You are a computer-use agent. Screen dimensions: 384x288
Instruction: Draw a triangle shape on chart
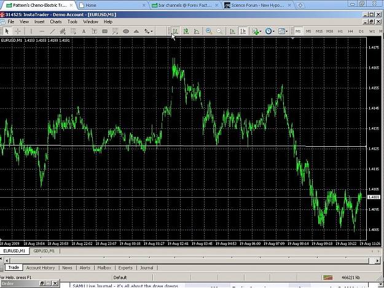pyautogui.click(x=136, y=31)
